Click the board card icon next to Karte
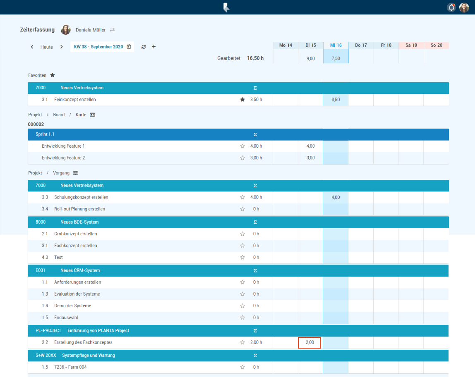The image size is (475, 387). [x=92, y=115]
